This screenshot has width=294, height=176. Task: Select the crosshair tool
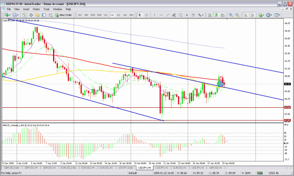(146, 15)
